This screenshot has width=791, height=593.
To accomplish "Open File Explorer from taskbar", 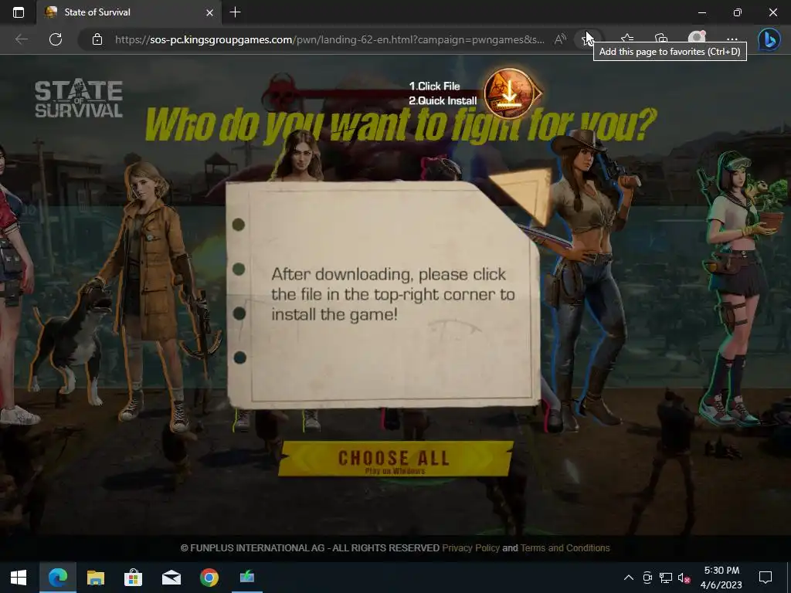I will 95,578.
